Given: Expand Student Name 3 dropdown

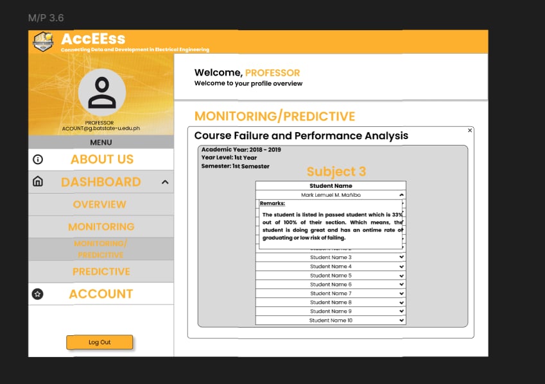Looking at the screenshot, I should tap(401, 257).
